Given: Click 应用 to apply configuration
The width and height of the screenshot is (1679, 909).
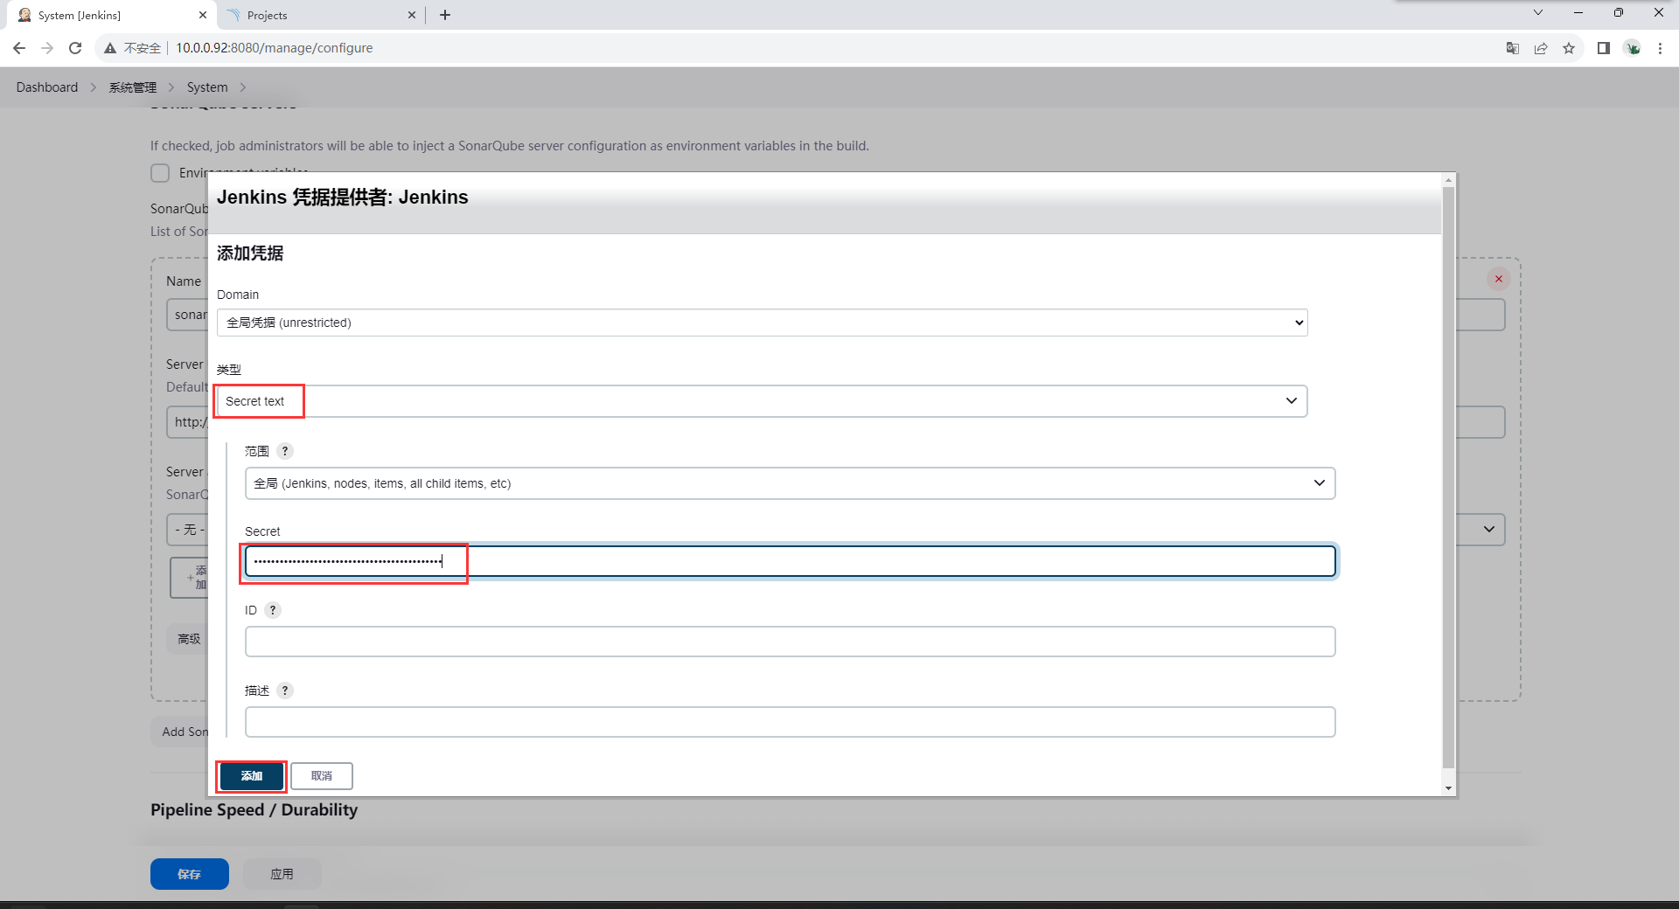Looking at the screenshot, I should 282,874.
